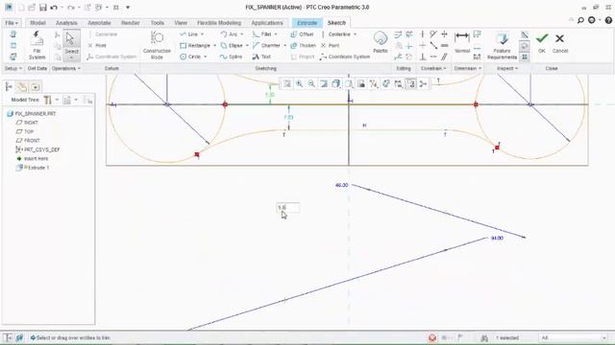Image resolution: width=615 pixels, height=345 pixels.
Task: Toggle highlighted sketch view icon in graphics toolbar
Action: point(410,83)
